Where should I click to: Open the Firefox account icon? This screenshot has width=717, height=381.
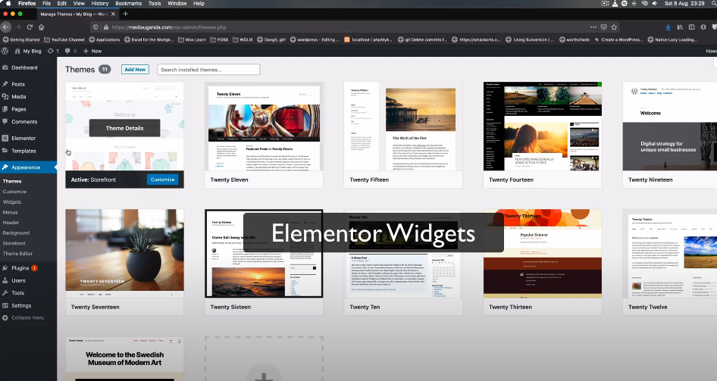[x=703, y=27]
